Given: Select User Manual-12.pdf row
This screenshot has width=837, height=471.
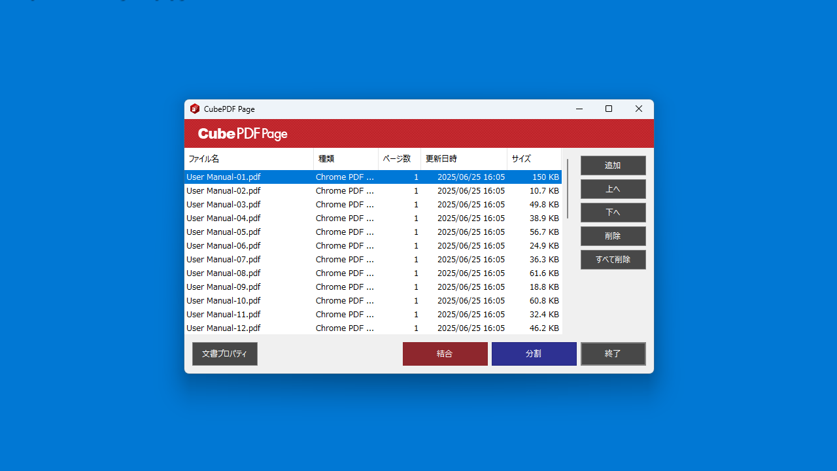Looking at the screenshot, I should pos(373,328).
